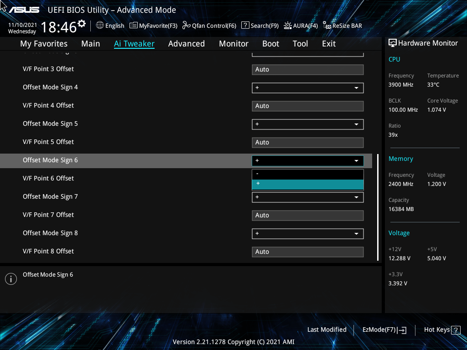The height and width of the screenshot is (350, 467).
Task: Choose minus sign option in dropdown list
Action: tap(308, 174)
